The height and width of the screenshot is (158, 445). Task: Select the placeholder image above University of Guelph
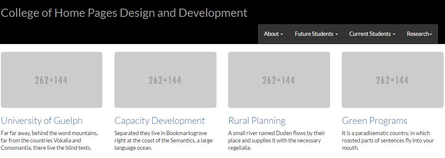[x=52, y=80]
